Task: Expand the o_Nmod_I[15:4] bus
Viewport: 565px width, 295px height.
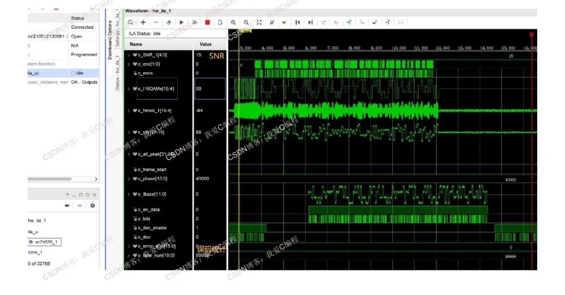Action: 129,110
